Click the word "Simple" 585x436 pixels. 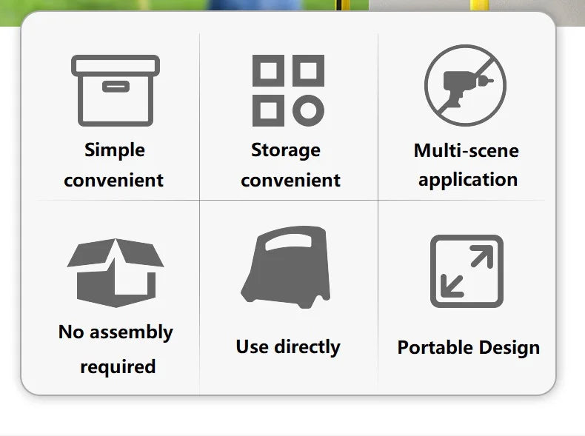pos(115,150)
